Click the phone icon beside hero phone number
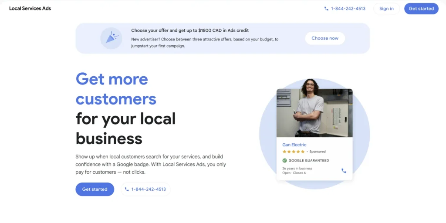The width and height of the screenshot is (446, 223). click(x=127, y=189)
